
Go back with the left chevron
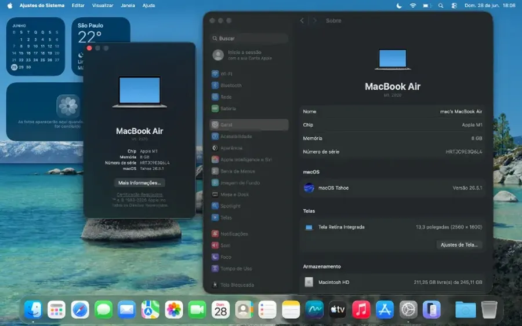pyautogui.click(x=302, y=21)
